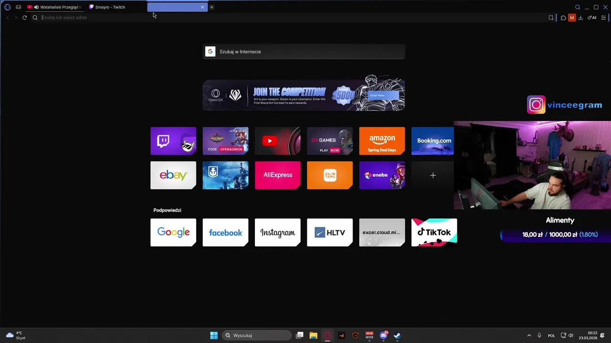The height and width of the screenshot is (343, 611).
Task: Open File Explorer from the taskbar
Action: pyautogui.click(x=314, y=335)
